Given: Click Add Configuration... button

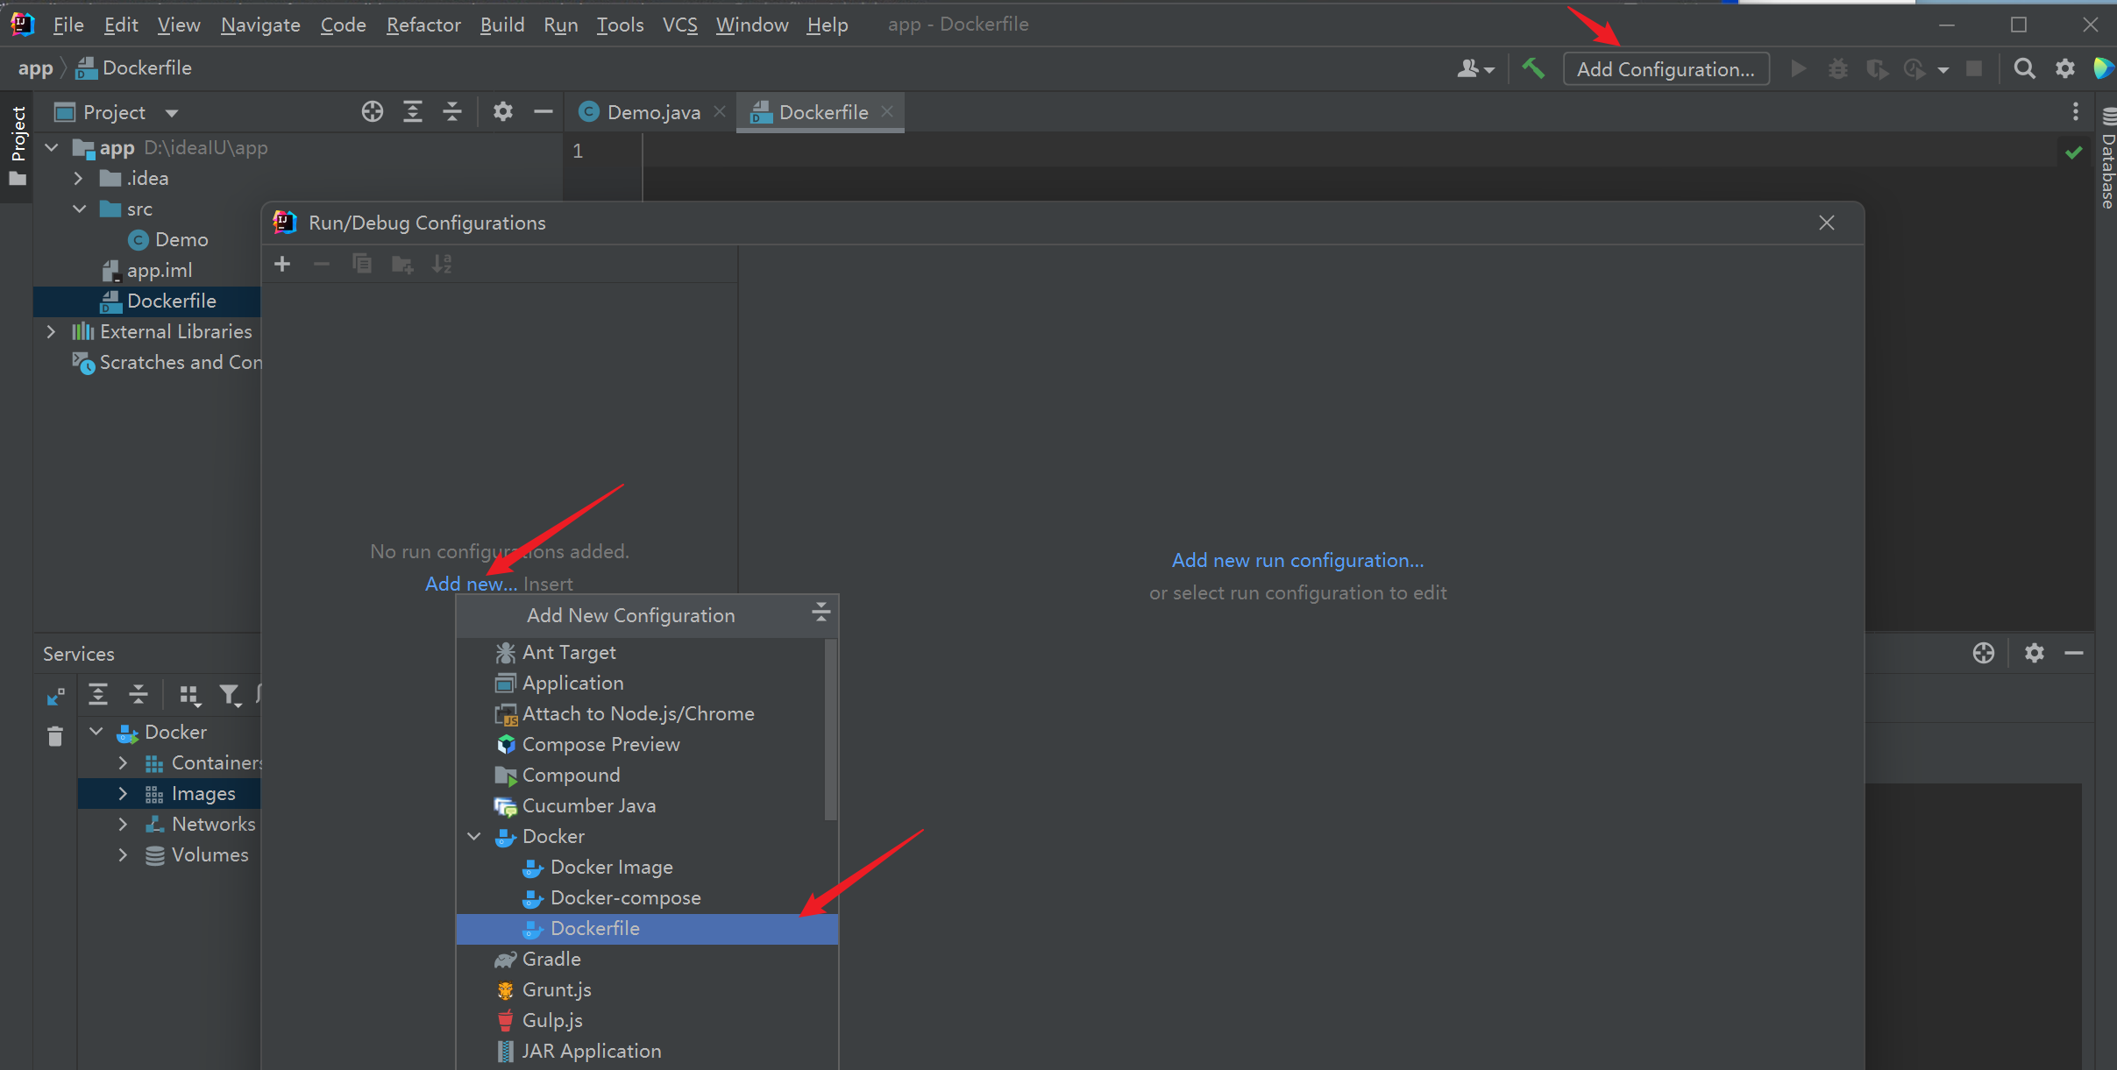Looking at the screenshot, I should tap(1665, 69).
